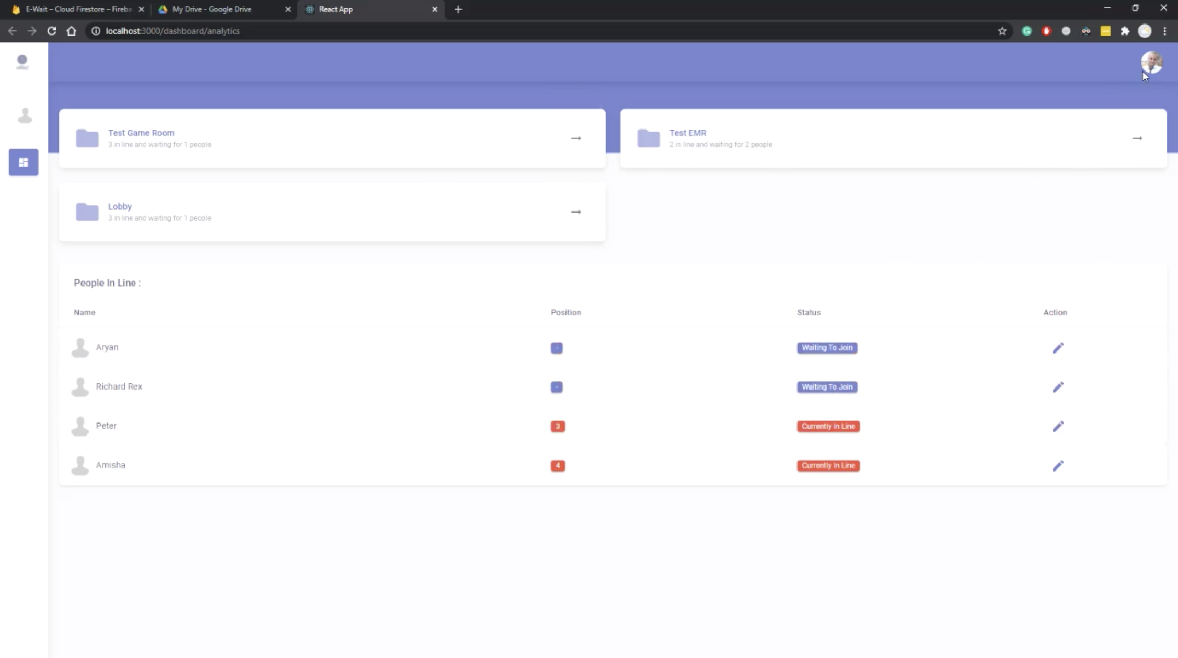Click the edit pencil for Peter
1178x658 pixels.
1058,426
